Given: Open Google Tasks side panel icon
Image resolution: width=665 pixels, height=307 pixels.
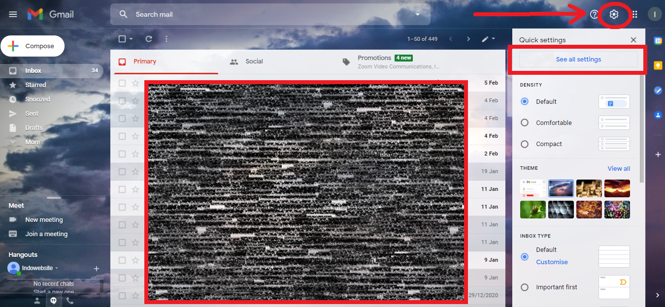Looking at the screenshot, I should coord(658,91).
